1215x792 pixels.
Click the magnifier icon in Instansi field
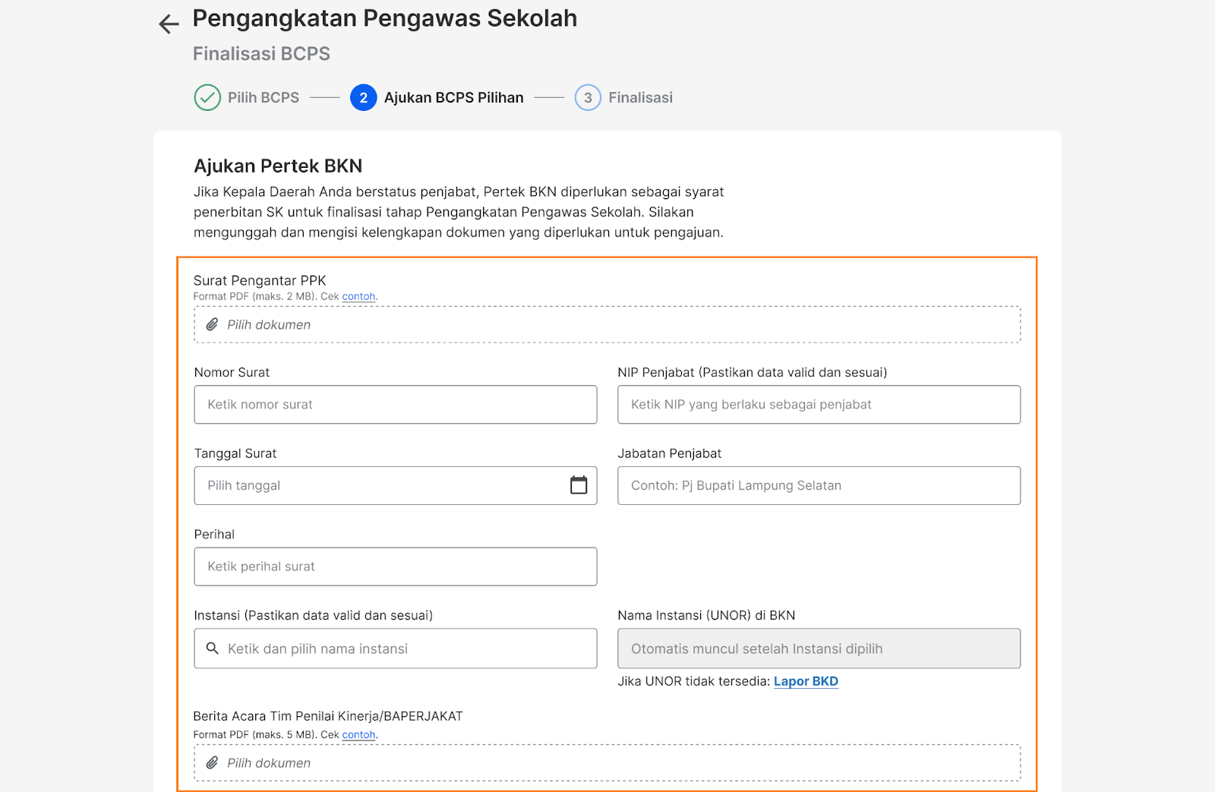click(x=213, y=648)
